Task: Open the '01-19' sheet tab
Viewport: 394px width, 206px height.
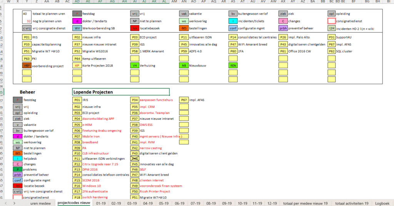Action: [101, 203]
